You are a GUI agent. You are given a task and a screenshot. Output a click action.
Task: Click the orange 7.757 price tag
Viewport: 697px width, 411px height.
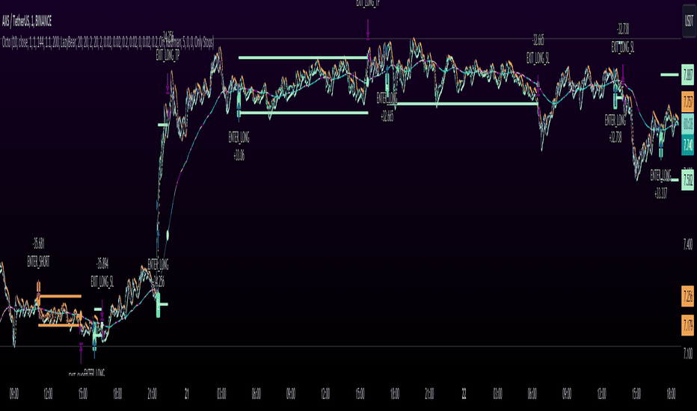pyautogui.click(x=688, y=102)
